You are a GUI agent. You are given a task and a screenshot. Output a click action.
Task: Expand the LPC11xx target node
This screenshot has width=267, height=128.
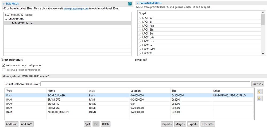[x=140, y=46]
